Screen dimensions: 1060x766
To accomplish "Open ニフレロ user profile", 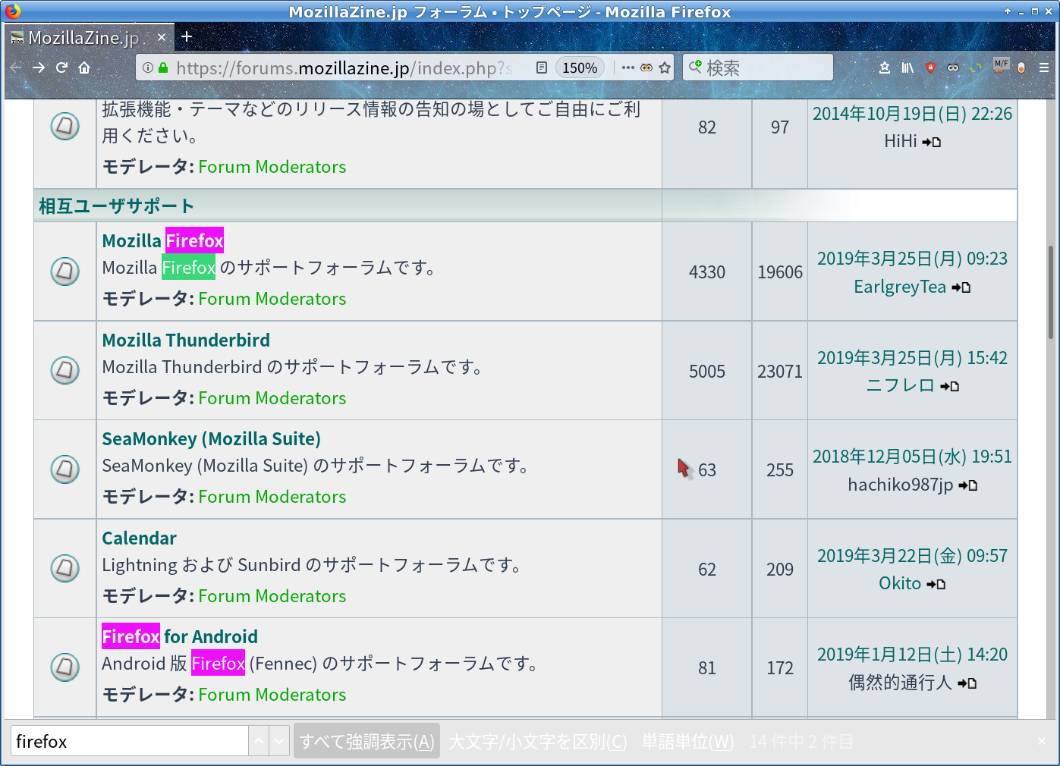I will (x=900, y=385).
